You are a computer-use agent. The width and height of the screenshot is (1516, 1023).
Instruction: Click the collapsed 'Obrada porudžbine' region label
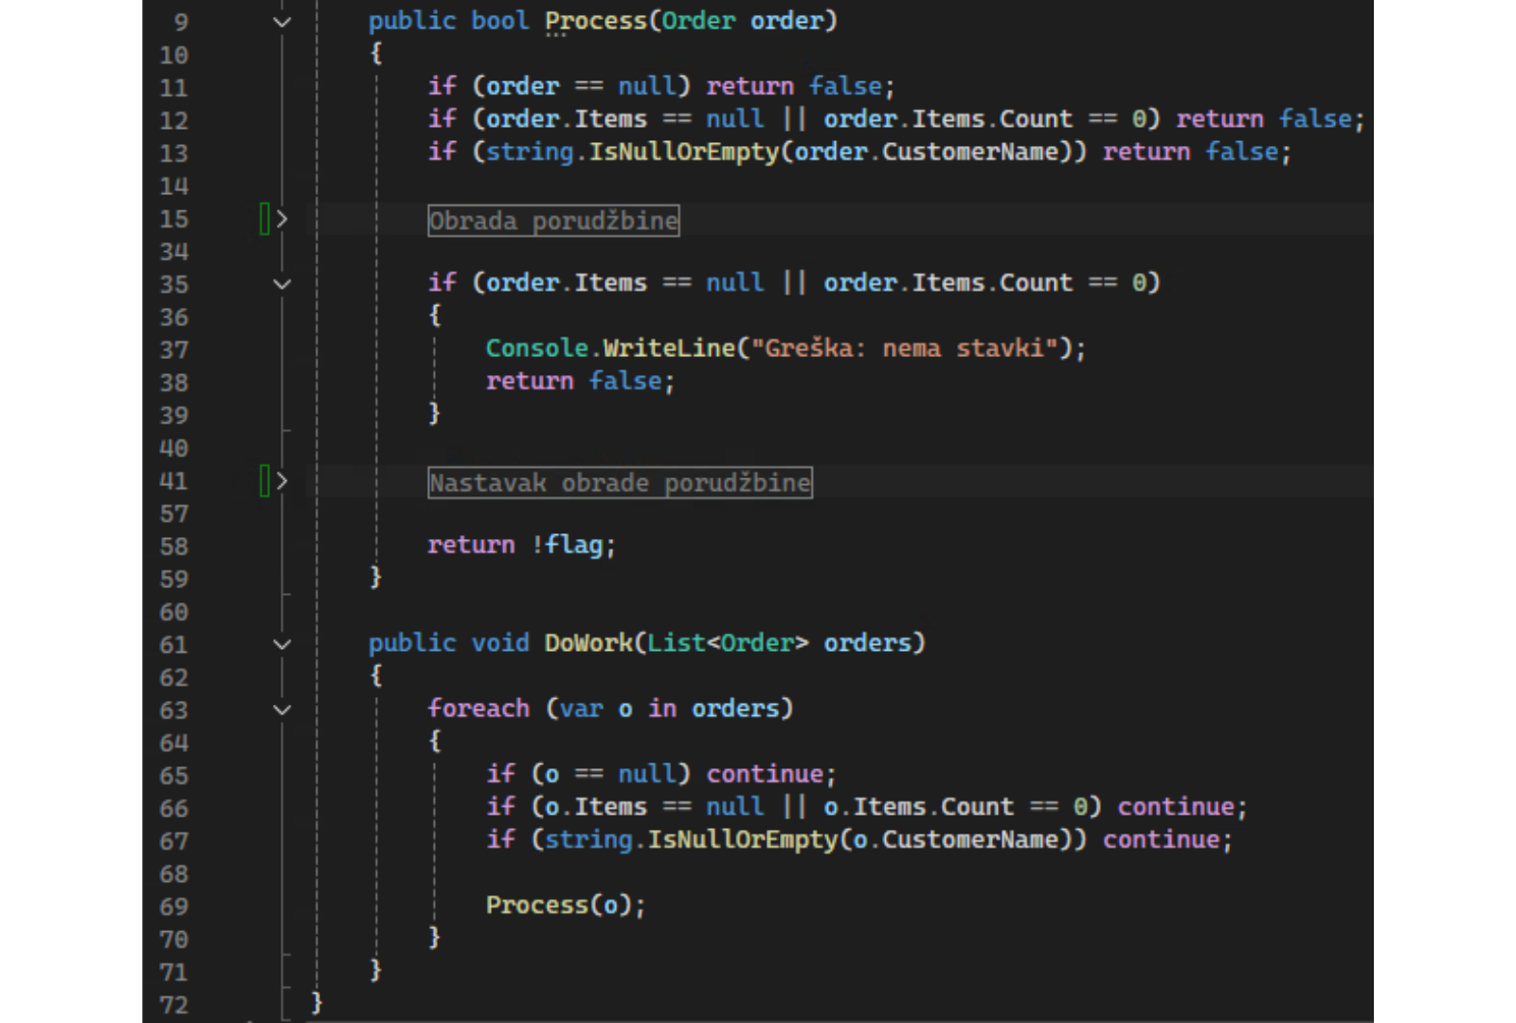[x=553, y=221]
